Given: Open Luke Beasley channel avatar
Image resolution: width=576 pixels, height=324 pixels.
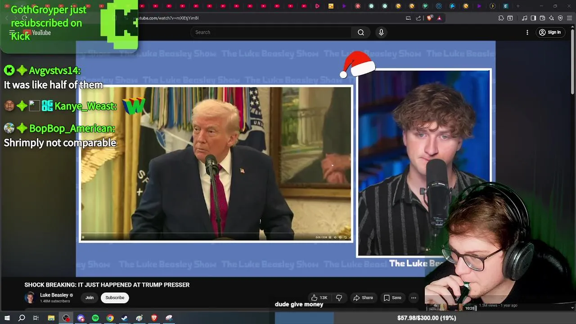Looking at the screenshot, I should [x=30, y=297].
